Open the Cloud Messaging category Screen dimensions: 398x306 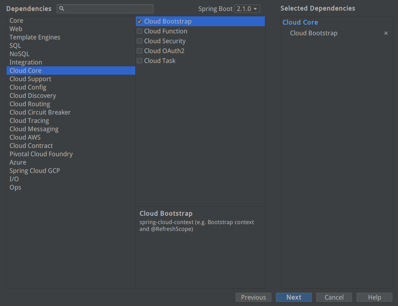tap(71, 129)
